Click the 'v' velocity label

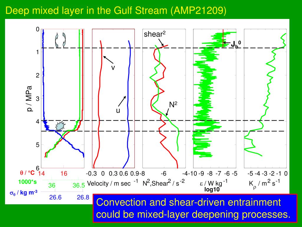[113, 68]
